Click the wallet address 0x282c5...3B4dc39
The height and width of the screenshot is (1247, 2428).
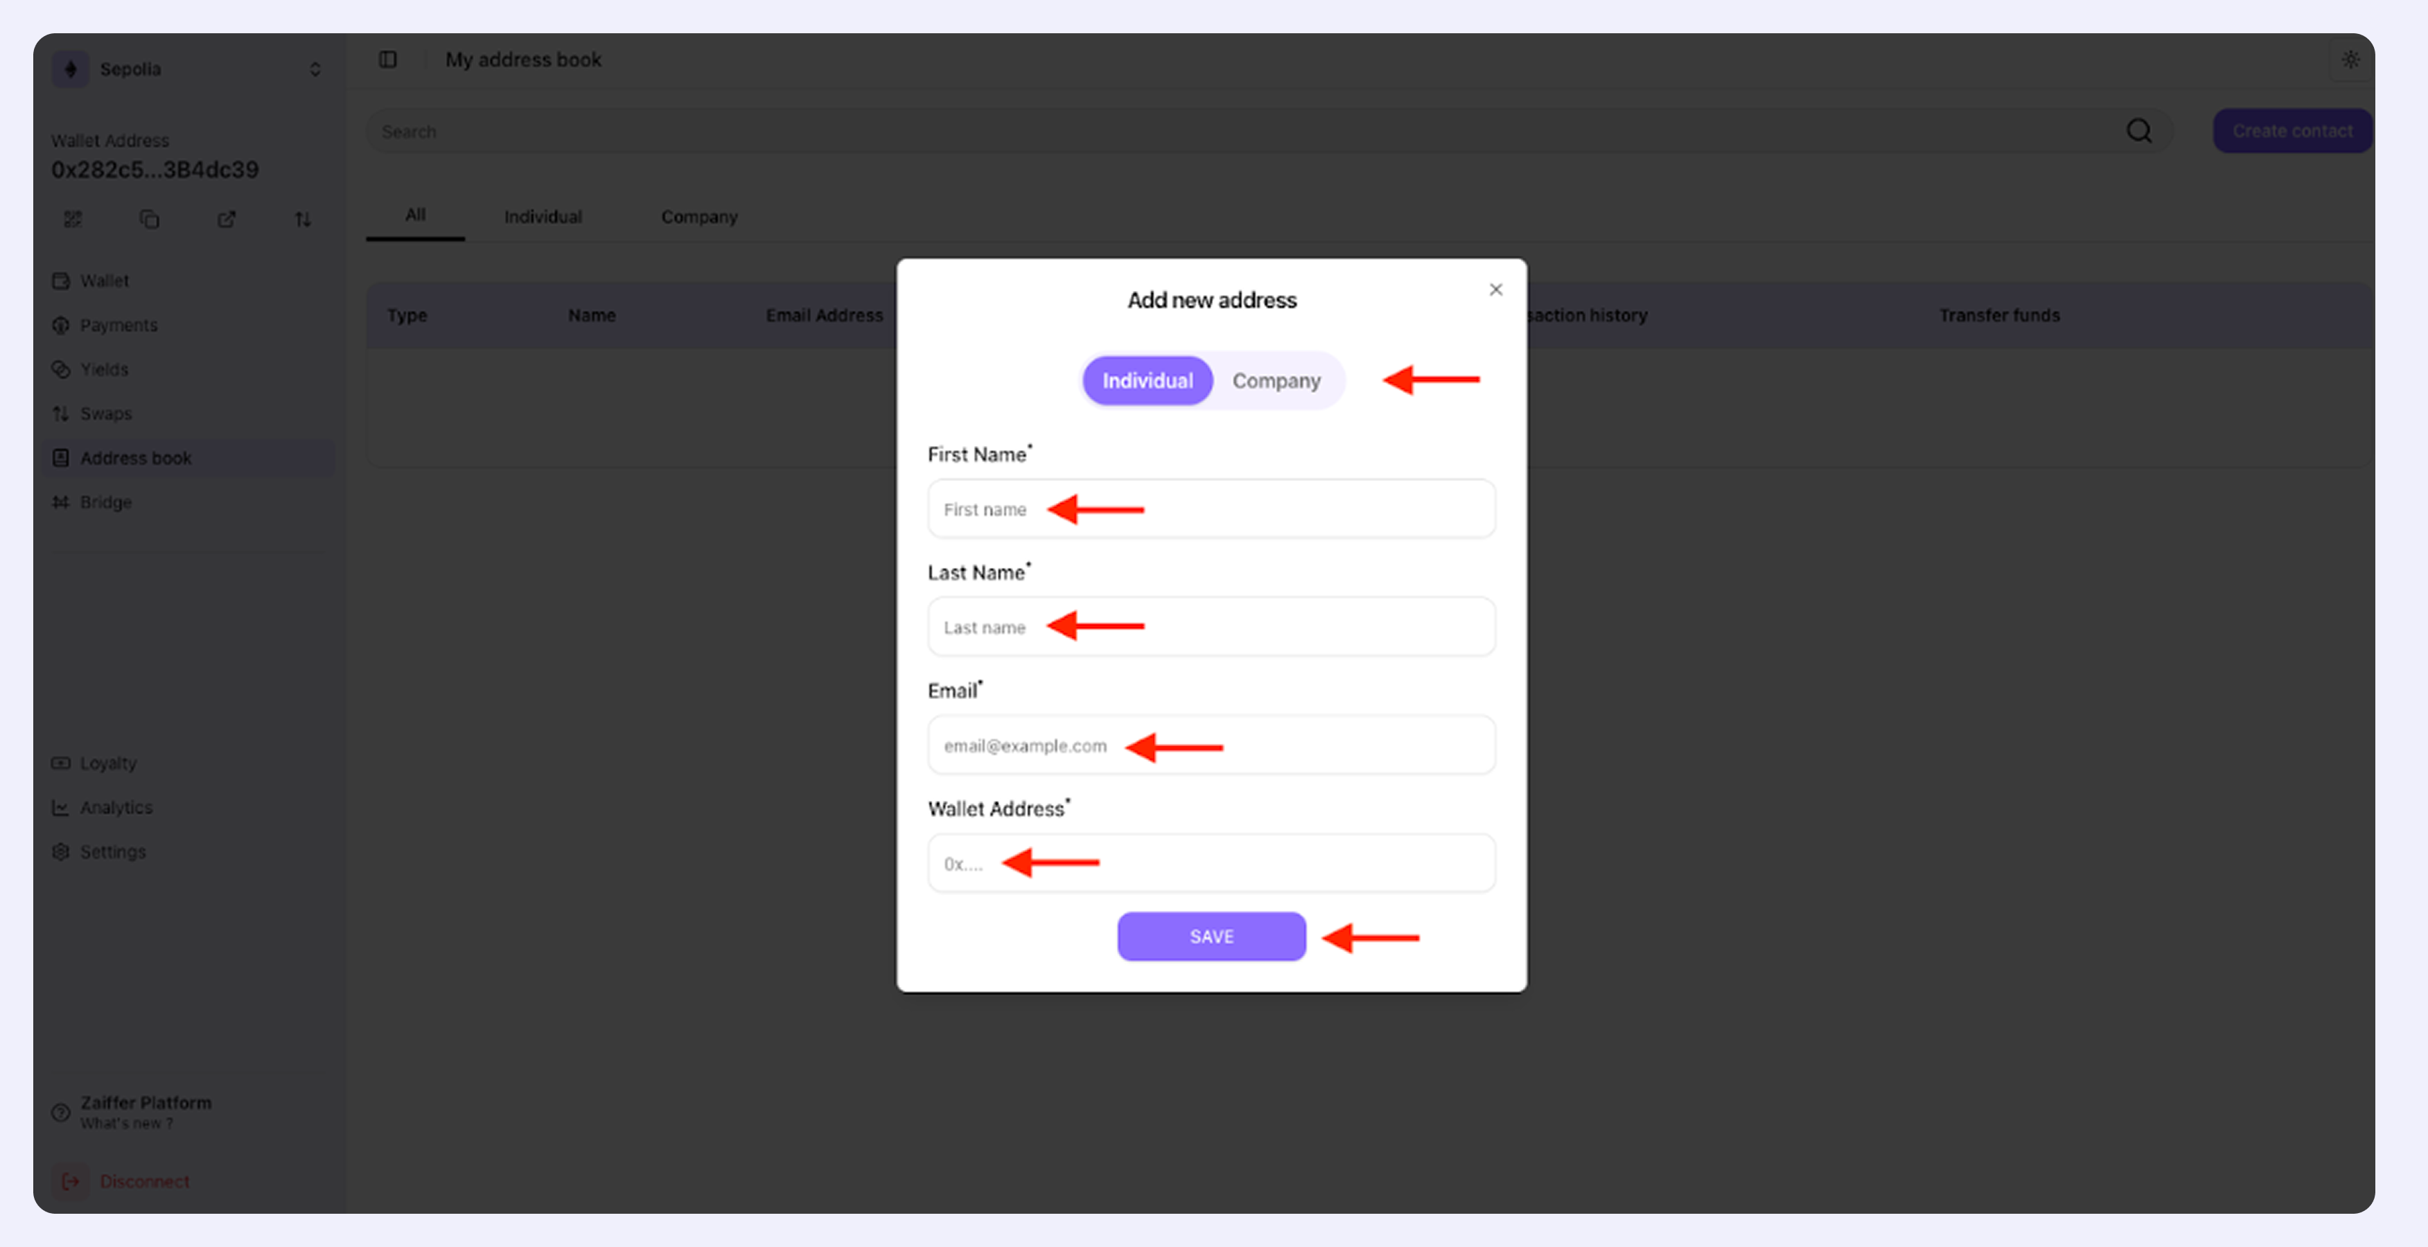pos(155,170)
